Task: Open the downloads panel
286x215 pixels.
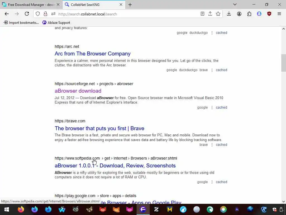Action: click(229, 14)
